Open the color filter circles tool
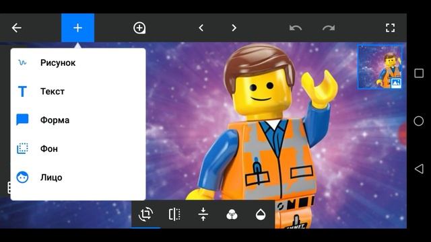431x242 pixels. tap(232, 214)
